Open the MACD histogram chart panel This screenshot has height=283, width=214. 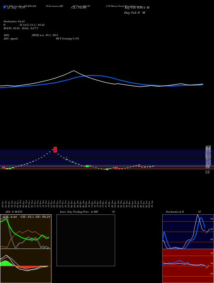[26, 266]
